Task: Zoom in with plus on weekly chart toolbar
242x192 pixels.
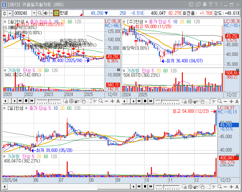Action: click(x=231, y=101)
